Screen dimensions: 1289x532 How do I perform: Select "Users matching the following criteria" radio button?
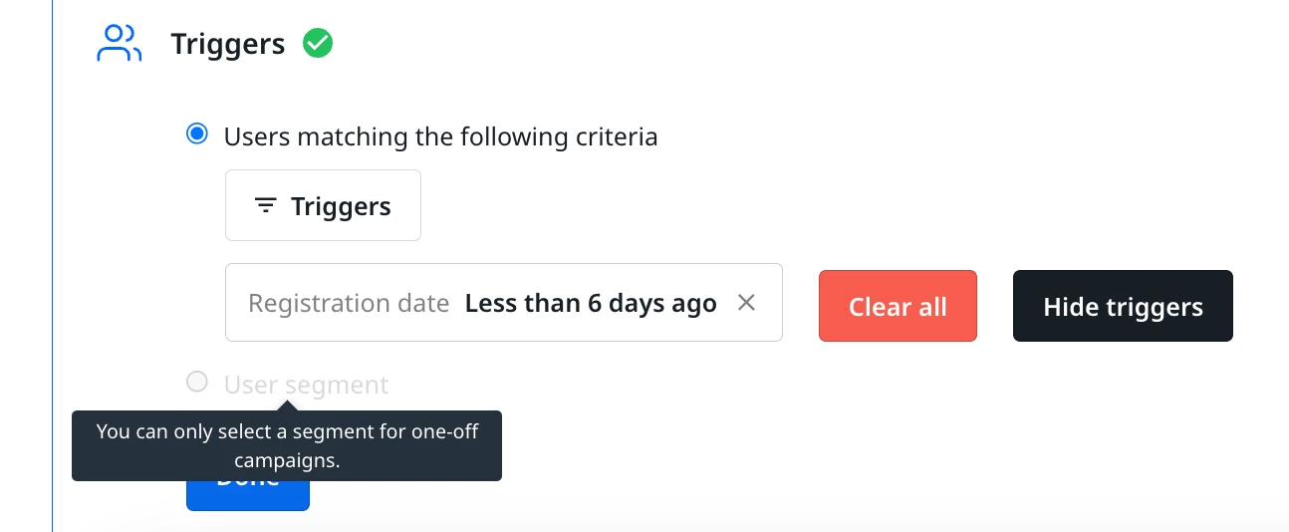[197, 134]
